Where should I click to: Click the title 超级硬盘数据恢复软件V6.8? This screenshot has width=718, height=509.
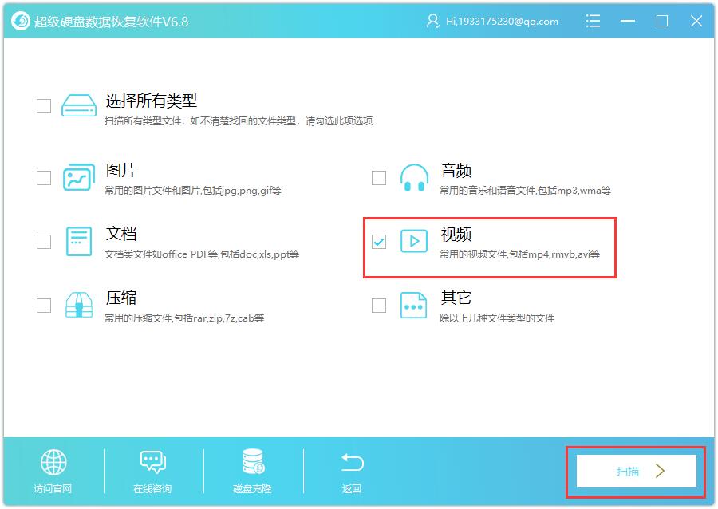coord(111,22)
